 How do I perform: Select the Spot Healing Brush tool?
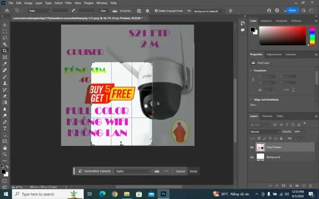point(4,70)
